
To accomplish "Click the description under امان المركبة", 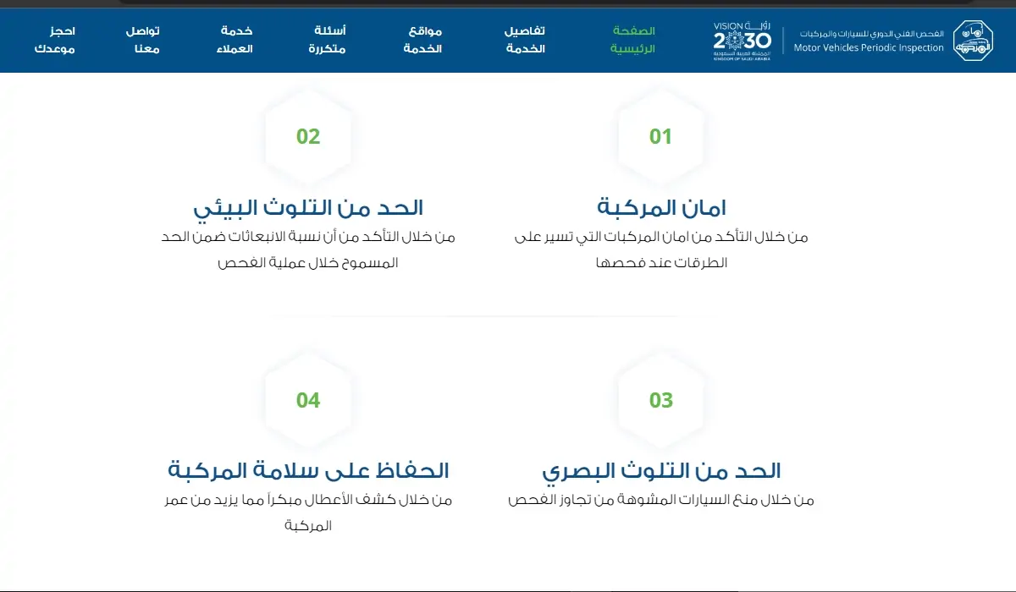I will [x=661, y=250].
